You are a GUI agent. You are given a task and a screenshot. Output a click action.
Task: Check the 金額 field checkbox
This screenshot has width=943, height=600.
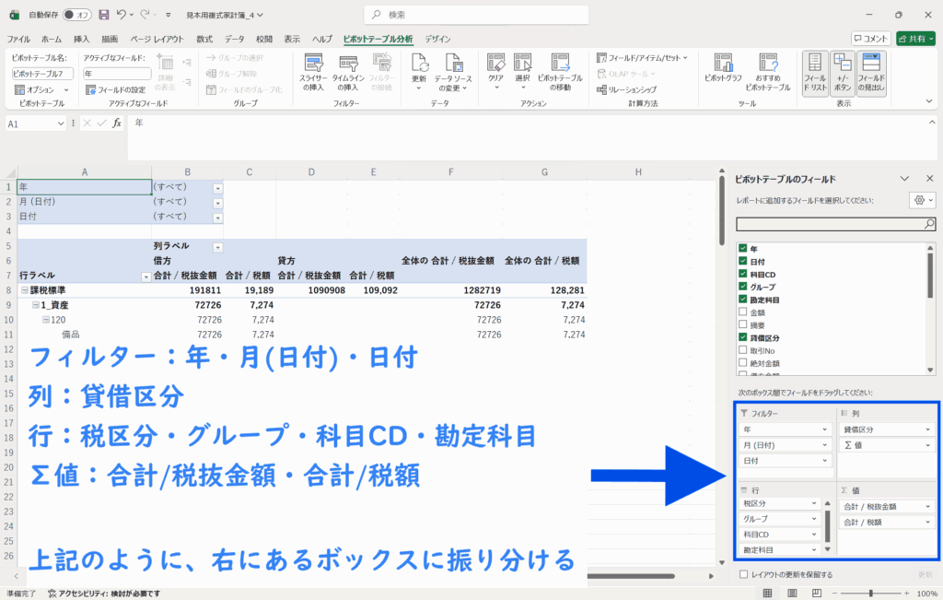pos(742,312)
